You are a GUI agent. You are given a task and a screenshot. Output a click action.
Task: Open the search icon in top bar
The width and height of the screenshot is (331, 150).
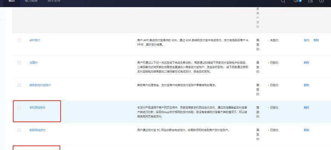point(283,1)
